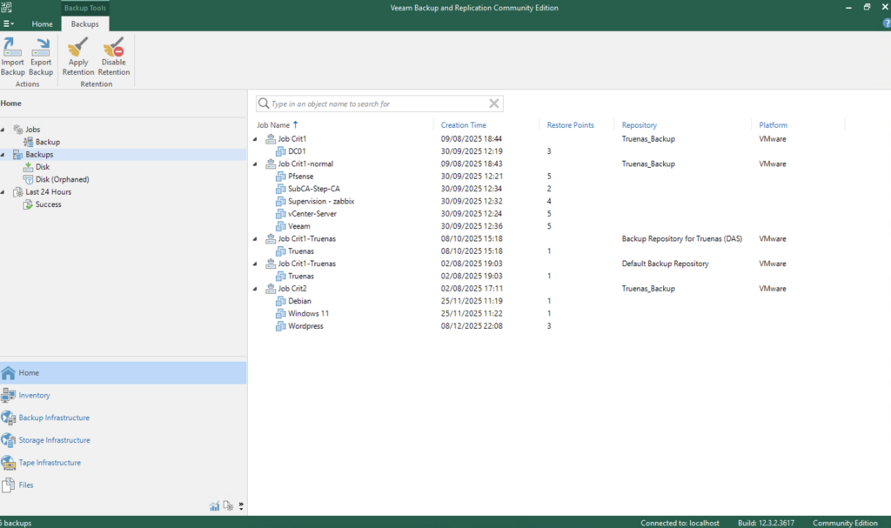Click the Export Backup ribbon icon
This screenshot has width=891, height=528.
pos(41,56)
